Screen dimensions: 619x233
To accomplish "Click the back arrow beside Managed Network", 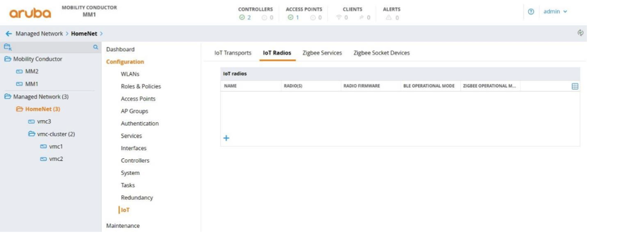I will tap(8, 34).
